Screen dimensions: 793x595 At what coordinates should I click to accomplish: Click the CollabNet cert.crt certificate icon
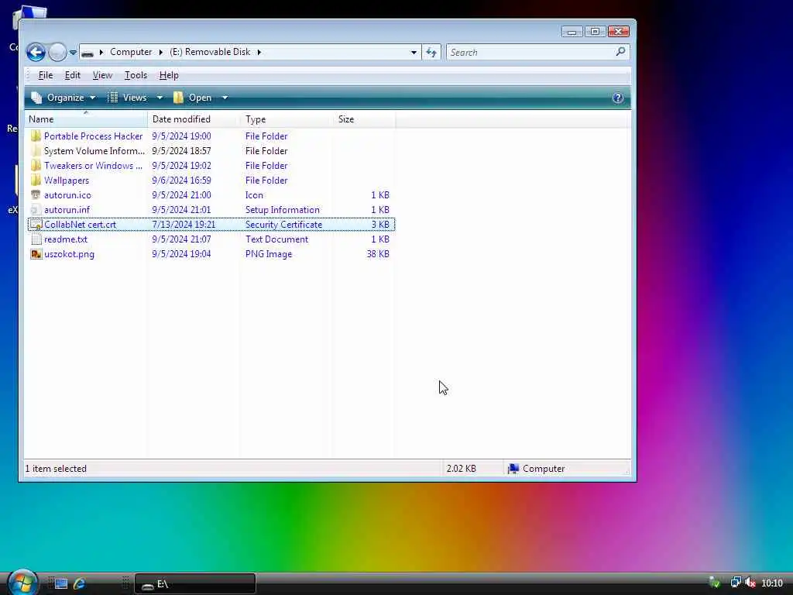click(x=36, y=224)
